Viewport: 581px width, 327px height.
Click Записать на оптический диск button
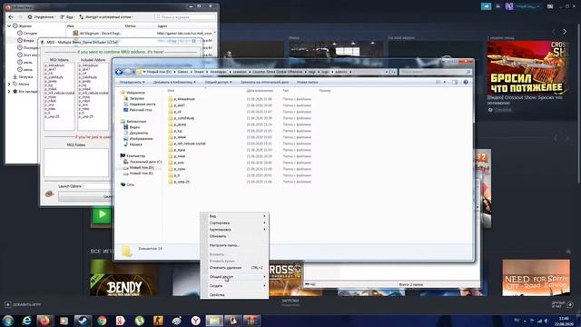coord(264,82)
